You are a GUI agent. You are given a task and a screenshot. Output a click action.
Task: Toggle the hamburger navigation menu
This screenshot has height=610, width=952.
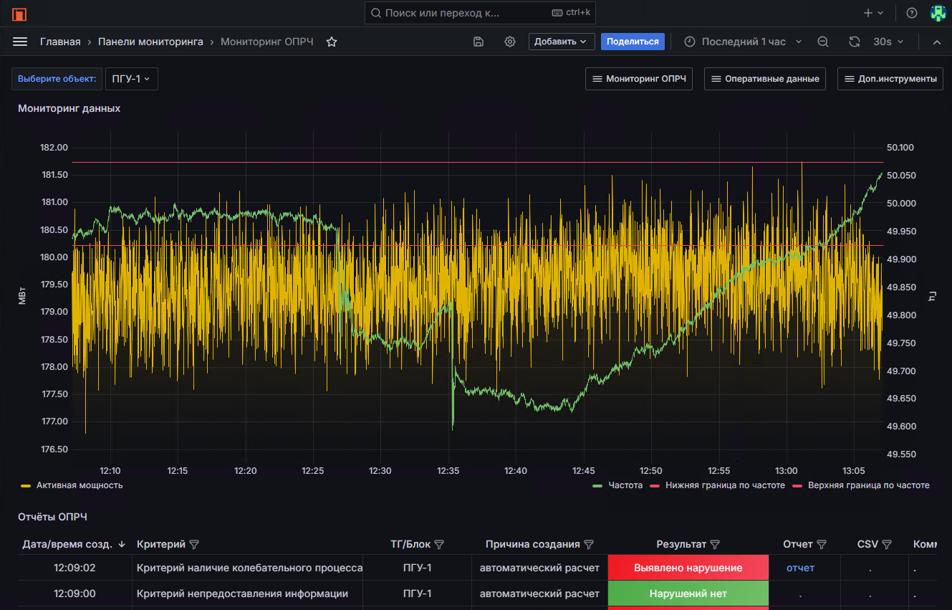coord(20,42)
